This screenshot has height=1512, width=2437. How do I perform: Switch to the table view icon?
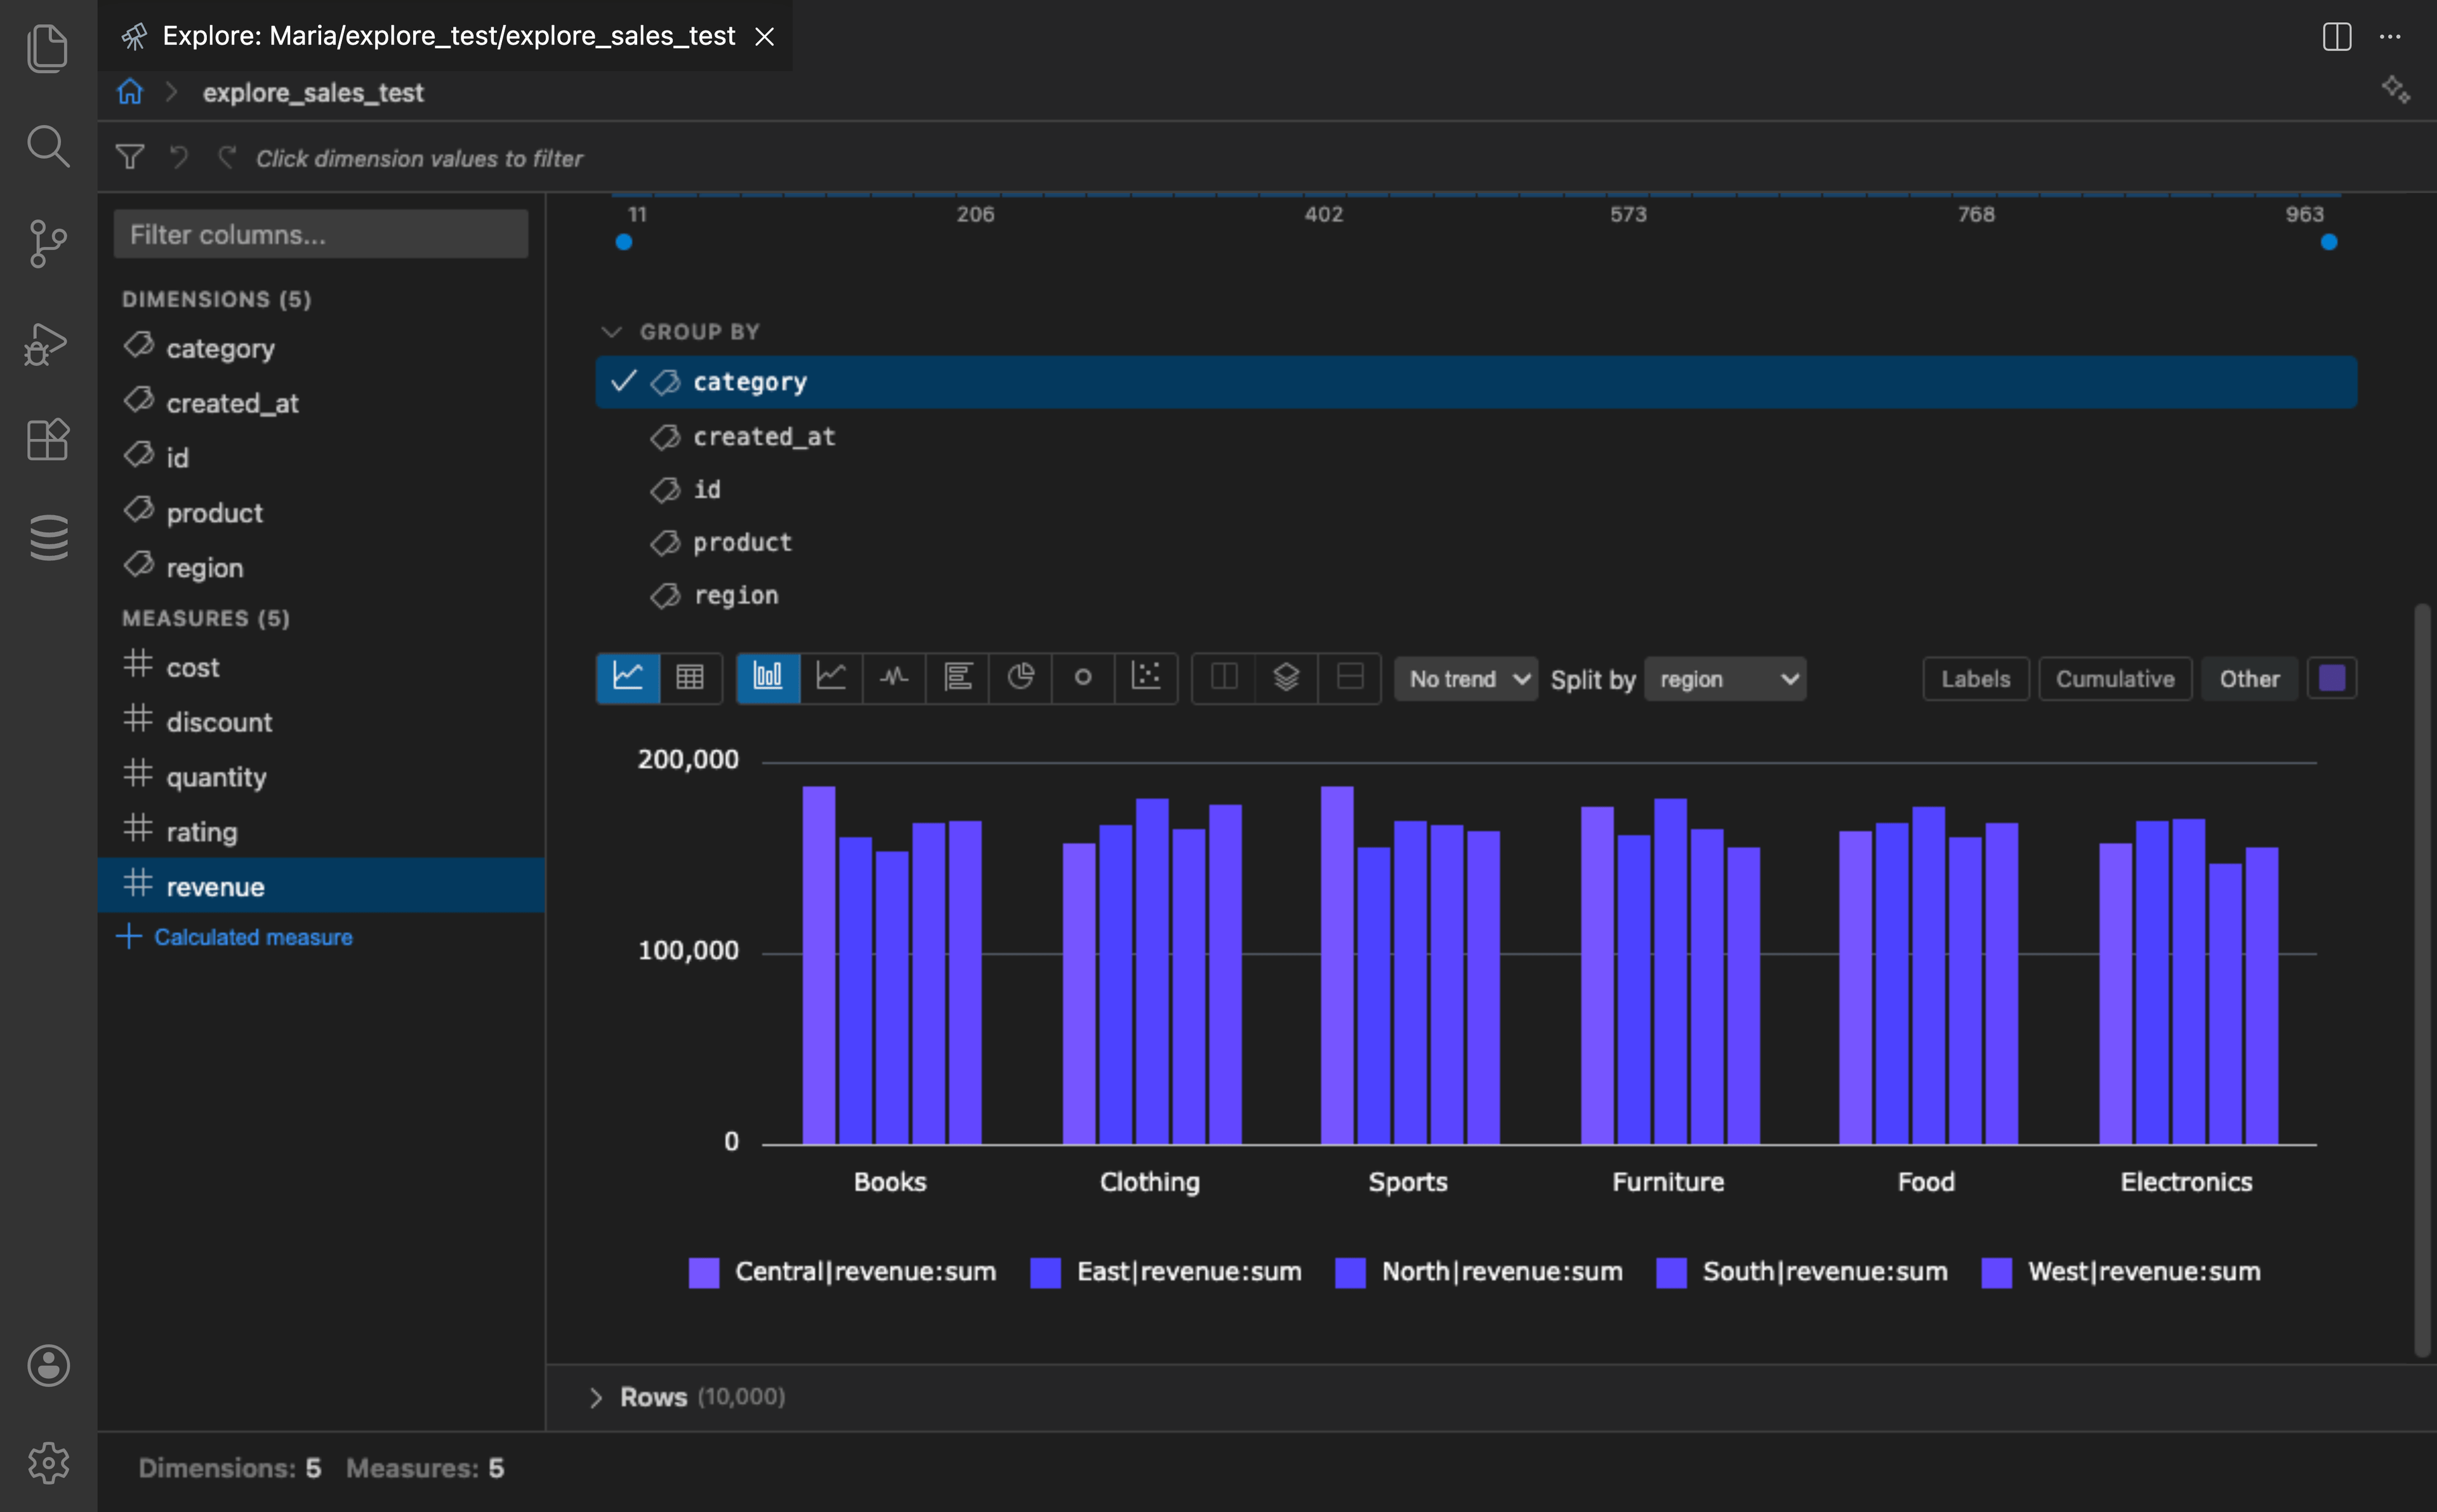[691, 678]
